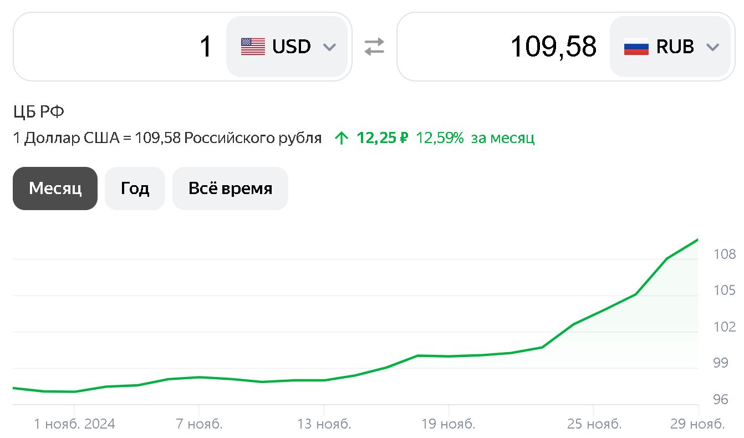Image resolution: width=744 pixels, height=438 pixels.
Task: Open the USD currency selector
Action: point(287,47)
